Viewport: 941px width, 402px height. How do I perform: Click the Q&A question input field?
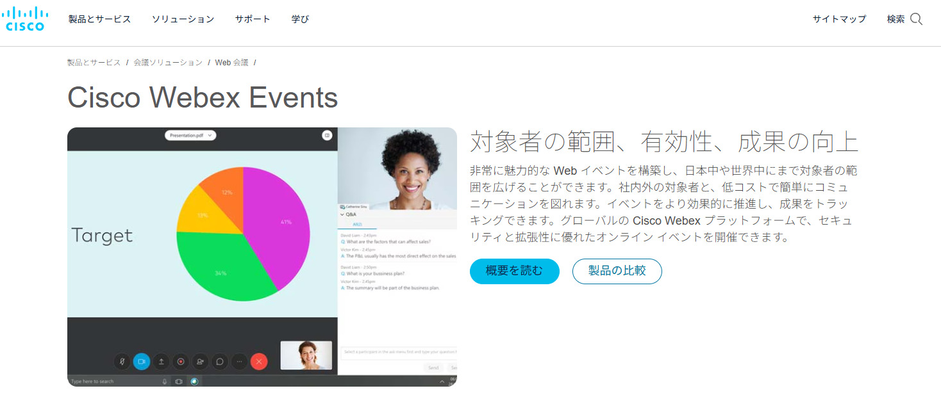tap(397, 351)
